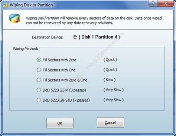Confirm wiping with the OK button
Screen dimensions: 176x136
coord(60,123)
